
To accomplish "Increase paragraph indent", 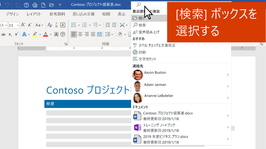I will [114, 25].
